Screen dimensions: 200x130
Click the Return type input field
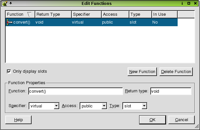pyautogui.click(x=171, y=91)
